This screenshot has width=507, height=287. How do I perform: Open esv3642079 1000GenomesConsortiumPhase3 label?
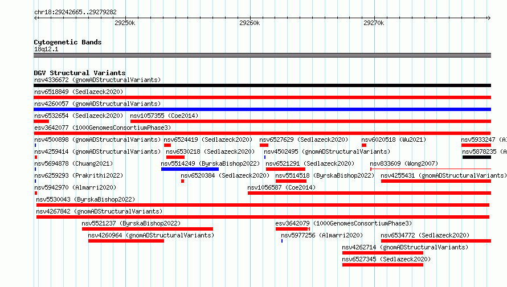point(344,223)
